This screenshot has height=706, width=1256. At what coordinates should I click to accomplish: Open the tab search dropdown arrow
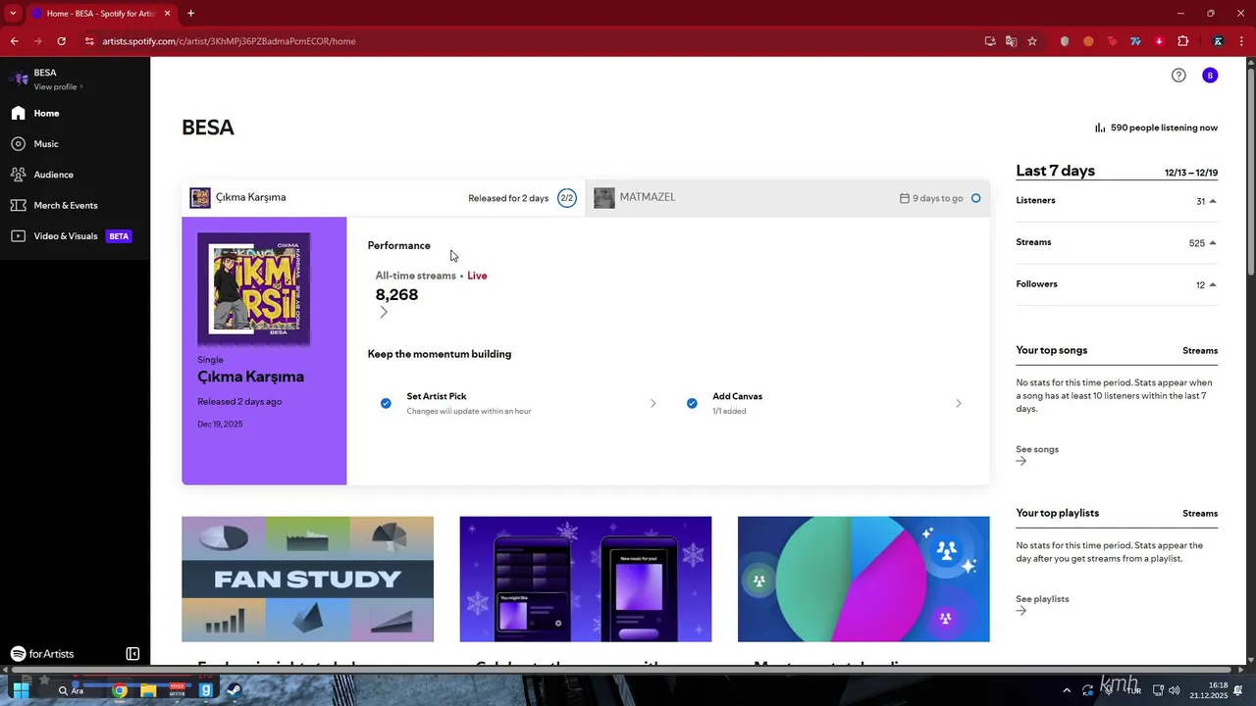13,14
